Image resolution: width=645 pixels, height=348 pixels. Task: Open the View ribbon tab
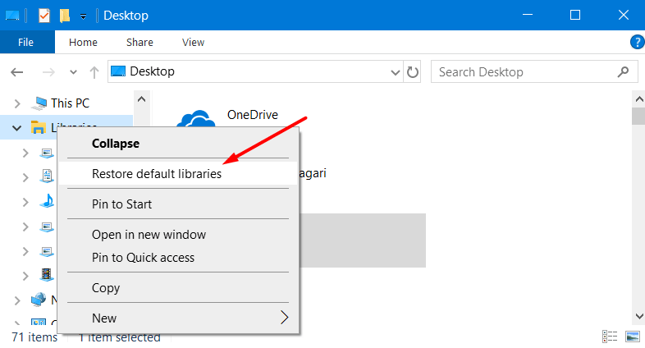click(193, 42)
